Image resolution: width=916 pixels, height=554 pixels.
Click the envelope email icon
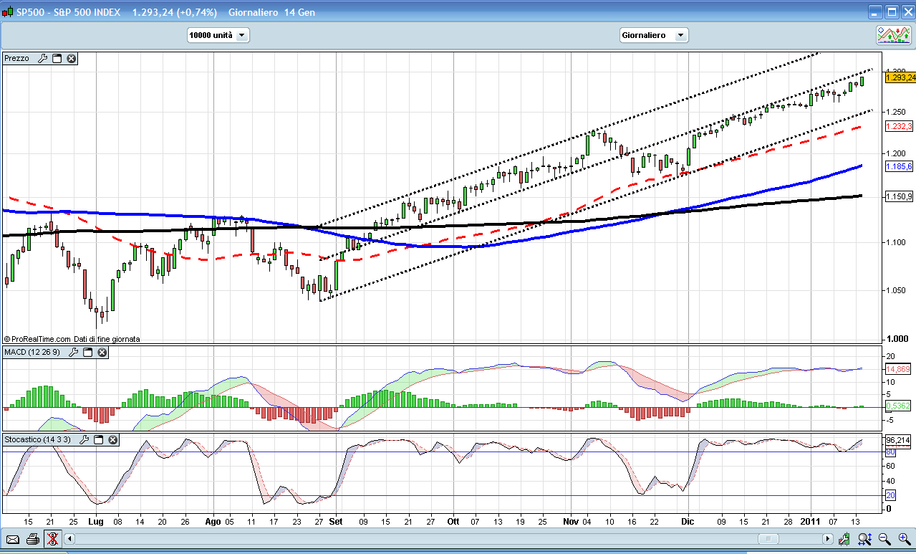click(x=13, y=539)
